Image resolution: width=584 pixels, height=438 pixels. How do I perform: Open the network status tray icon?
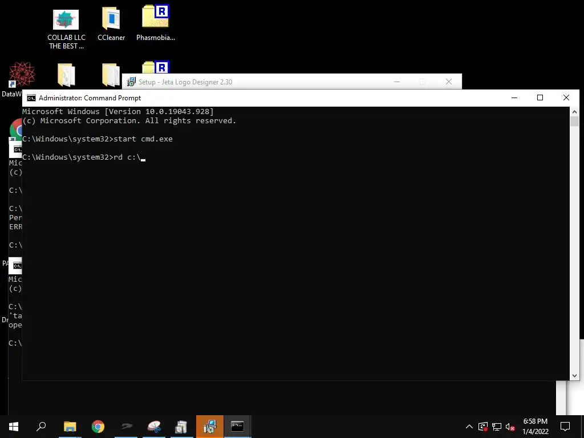[497, 427]
